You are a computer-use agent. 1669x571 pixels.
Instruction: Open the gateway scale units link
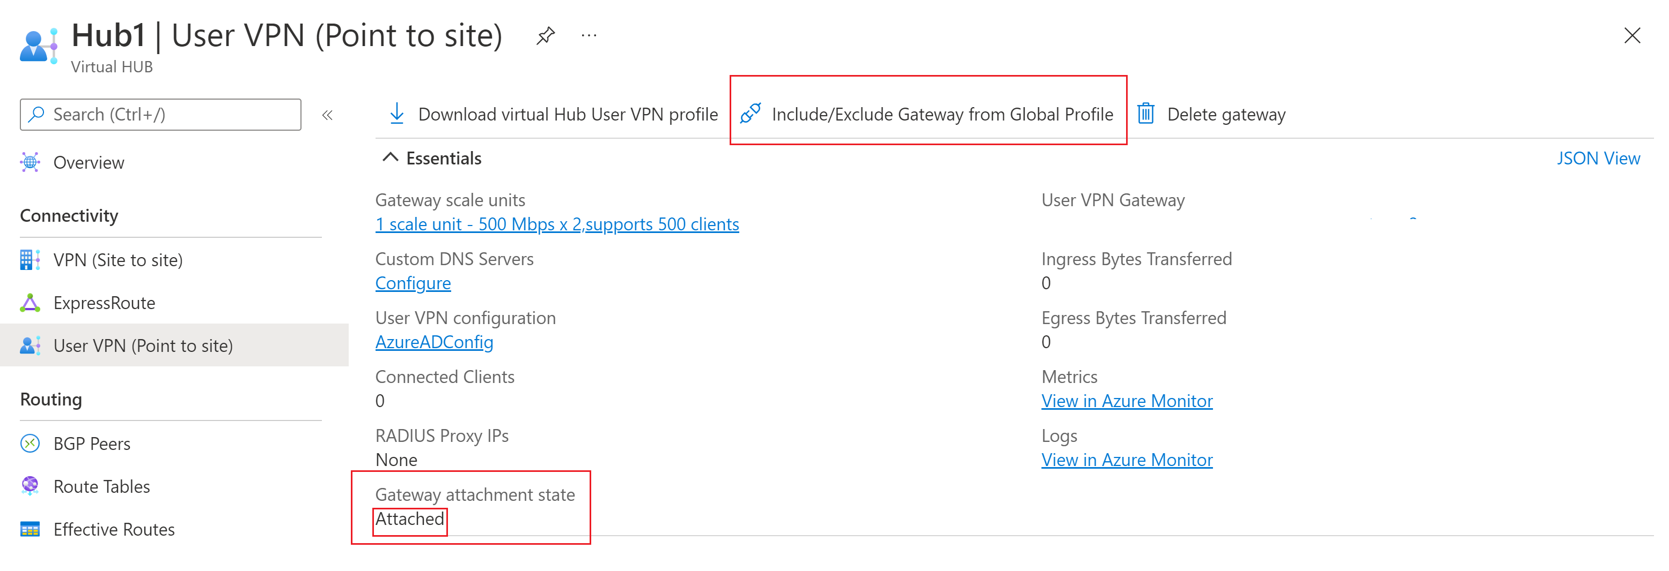coord(556,224)
